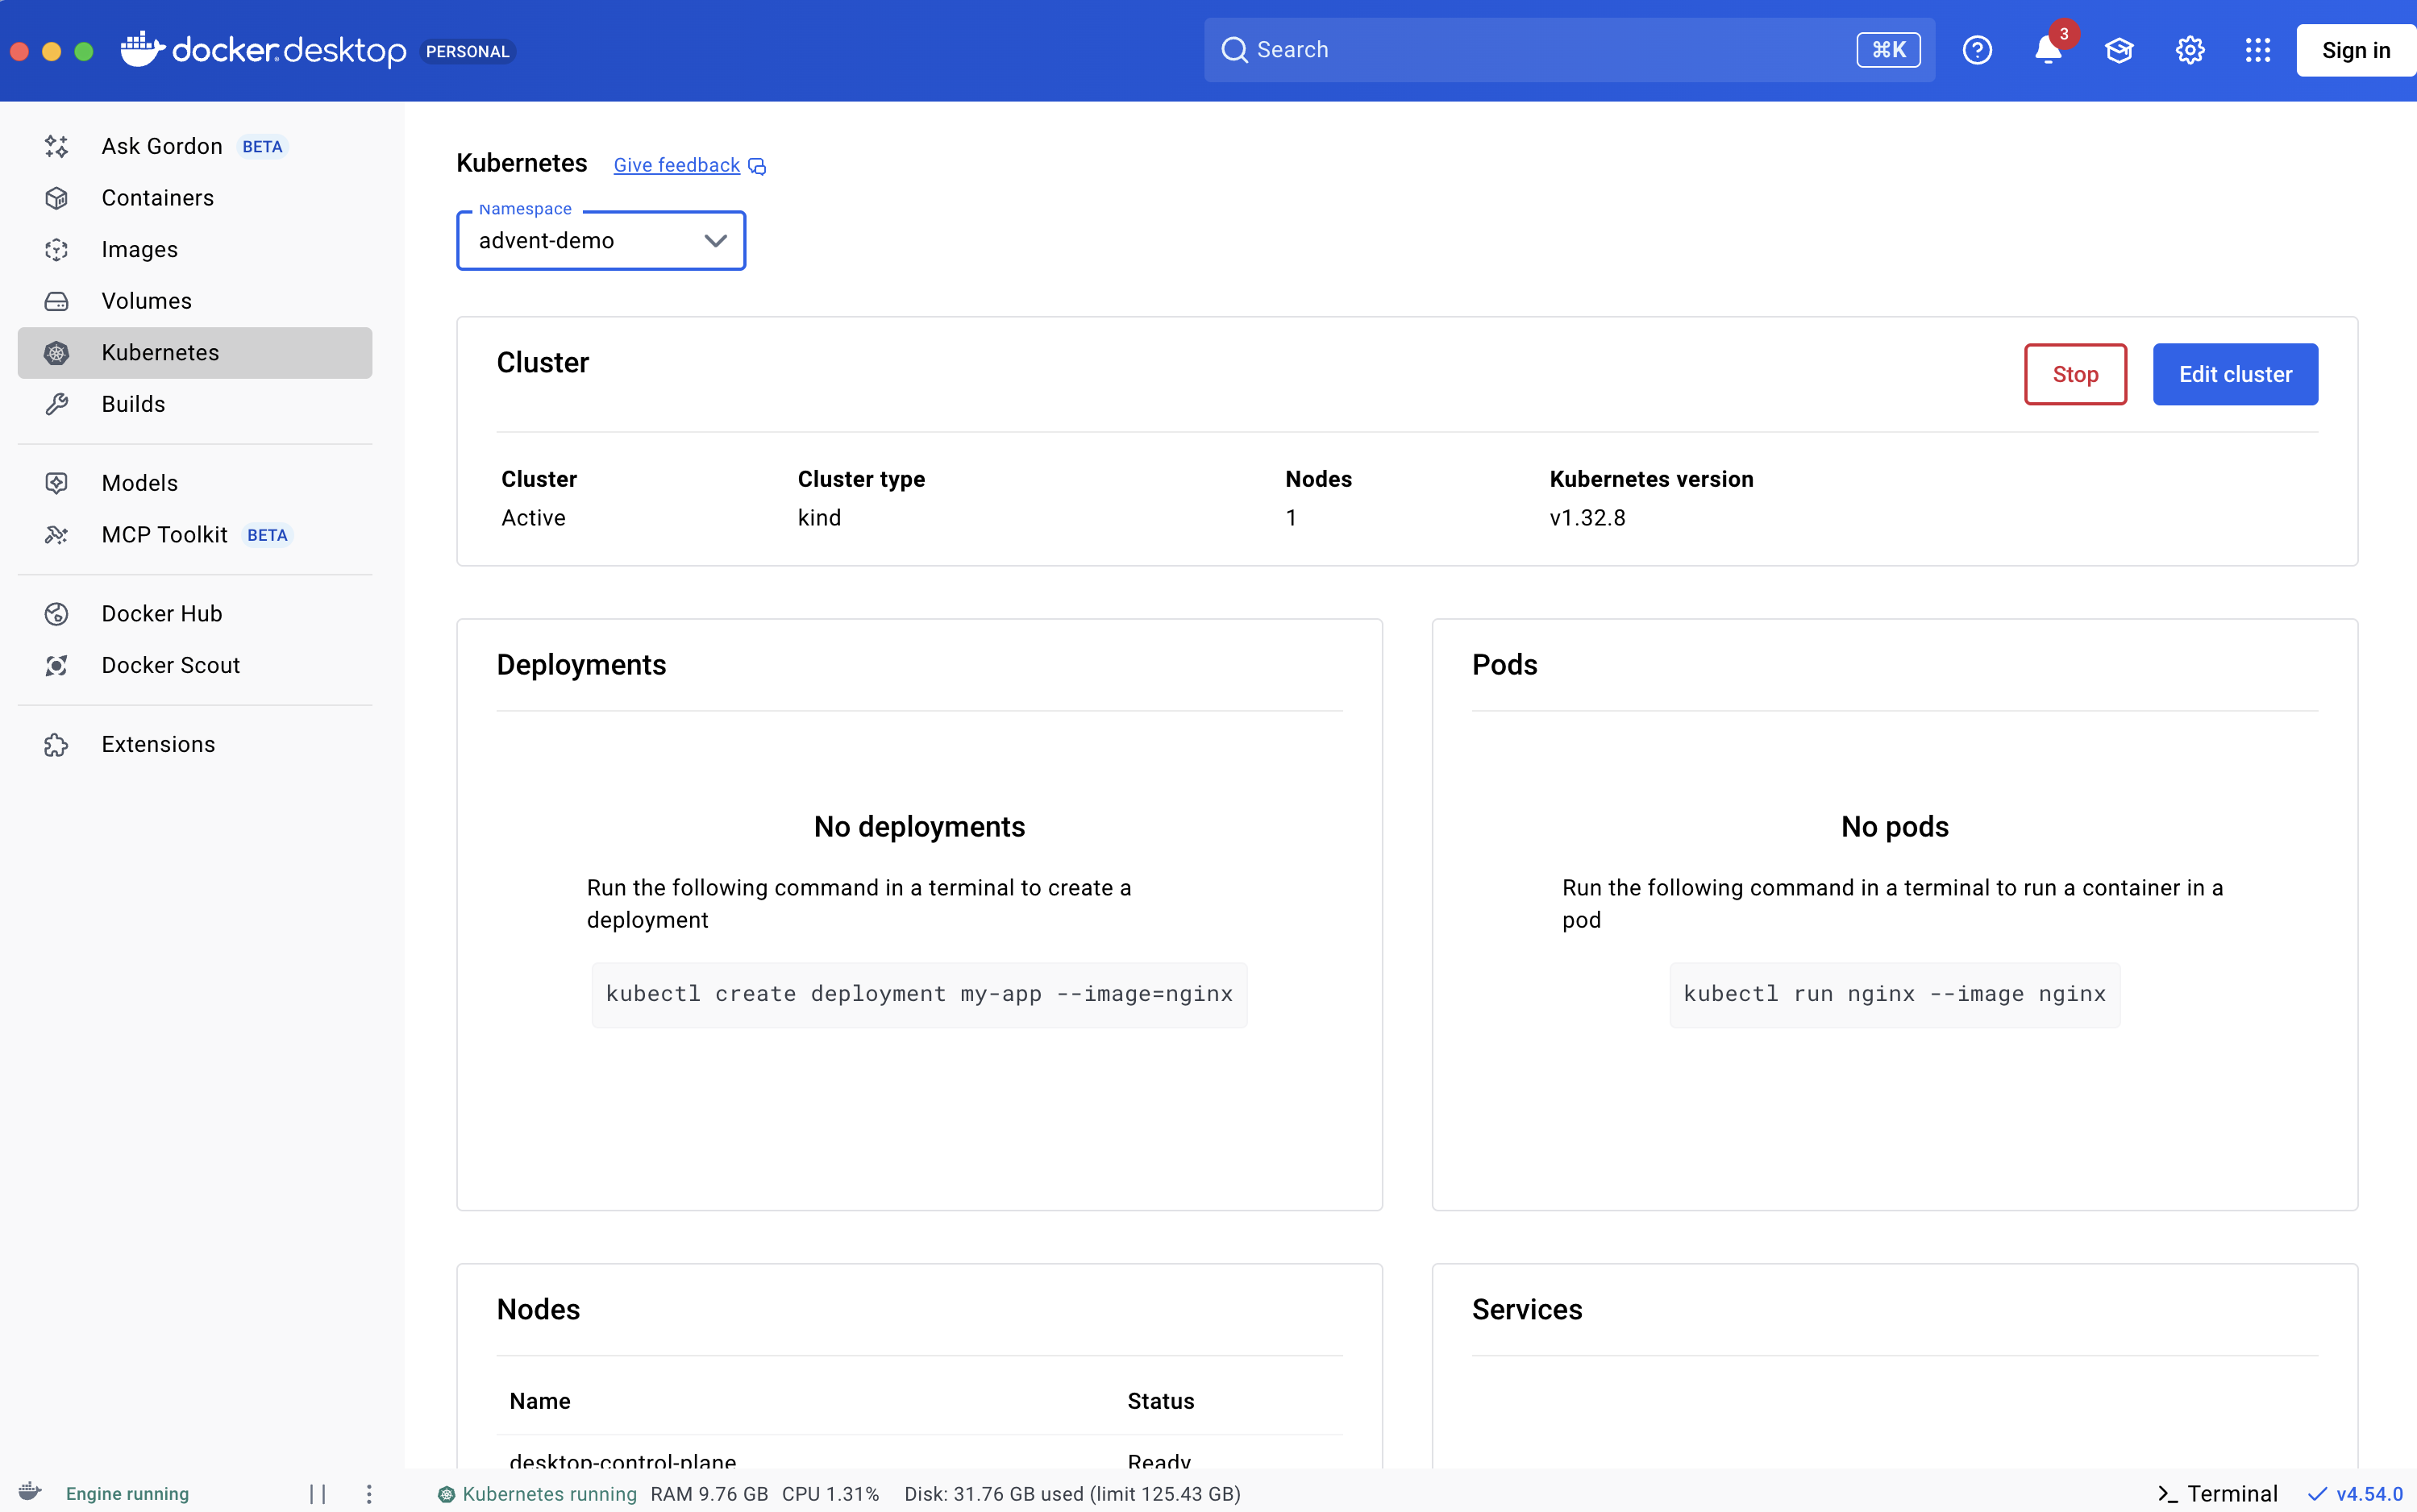Click the Docker whale icon in status bar
Viewport: 2417px width, 1512px height.
coord(30,1491)
